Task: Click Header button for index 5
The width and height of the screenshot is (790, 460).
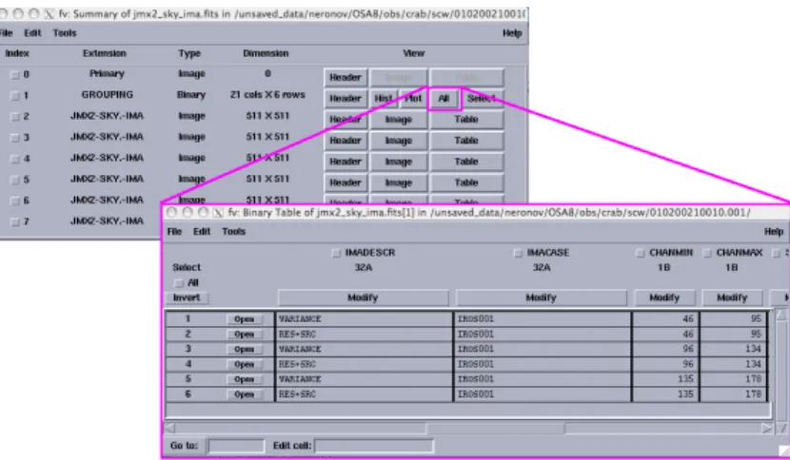Action: (x=346, y=182)
